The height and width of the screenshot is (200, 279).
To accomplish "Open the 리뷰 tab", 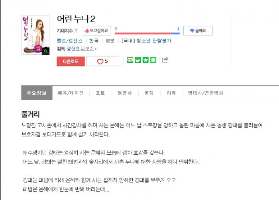I will click(171, 93).
